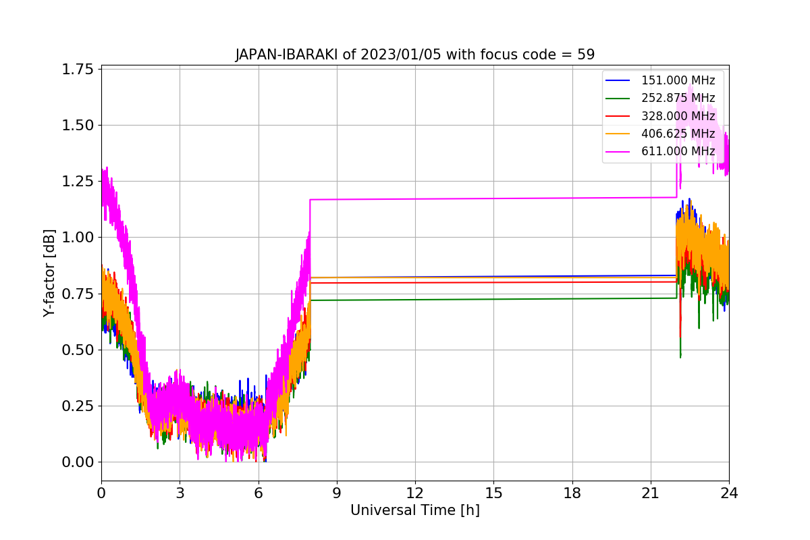The width and height of the screenshot is (810, 540).
Task: Click the "Y-factor [dB]" axis label
Action: [x=49, y=273]
